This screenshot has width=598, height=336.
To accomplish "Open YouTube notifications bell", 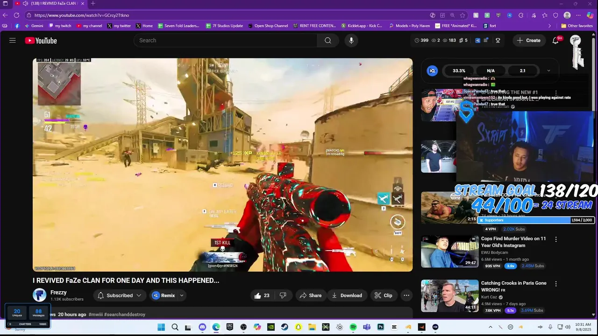I will coord(555,41).
